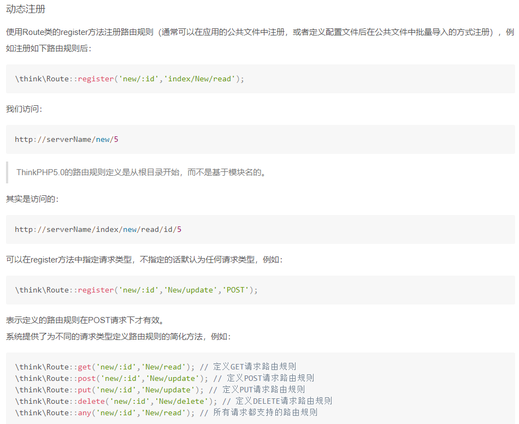Click the 'POST' string in the register code
519x424 pixels.
click(235, 290)
